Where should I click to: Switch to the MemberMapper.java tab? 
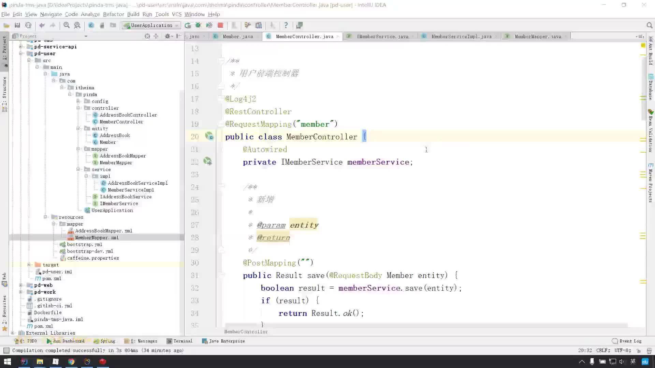pos(537,36)
